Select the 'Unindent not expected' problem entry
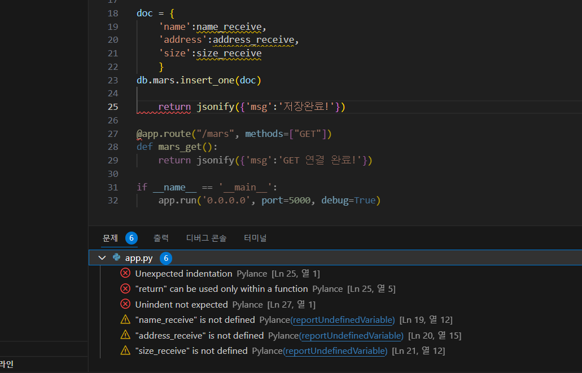582x373 pixels. coord(182,304)
